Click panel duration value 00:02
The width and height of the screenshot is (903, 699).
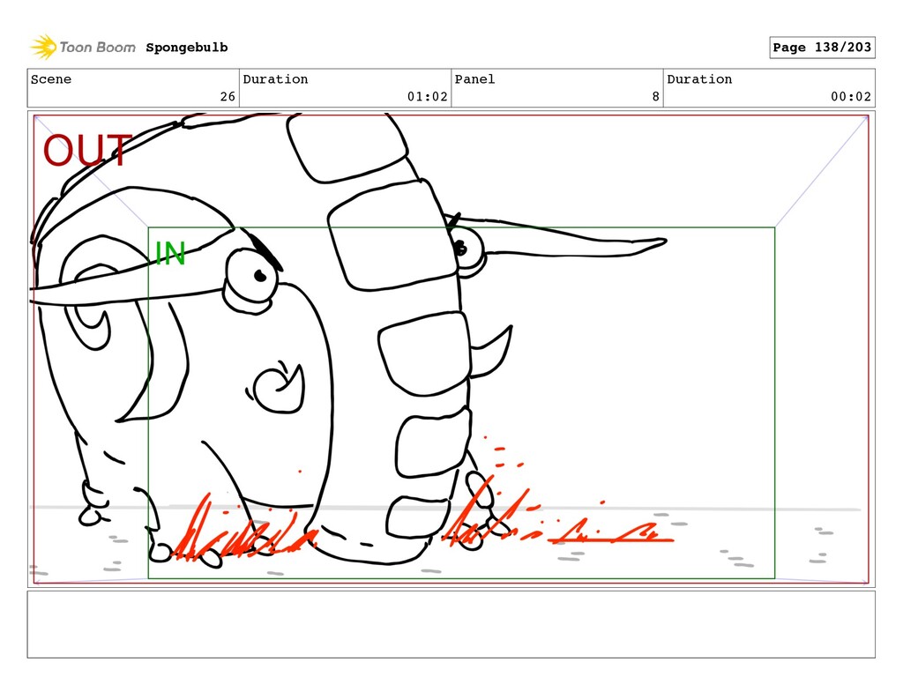click(x=851, y=97)
